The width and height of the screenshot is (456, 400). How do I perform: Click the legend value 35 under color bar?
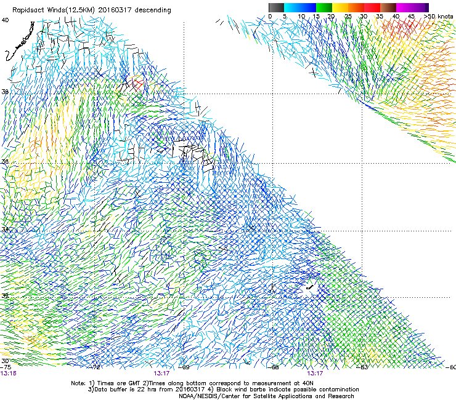[x=380, y=17]
